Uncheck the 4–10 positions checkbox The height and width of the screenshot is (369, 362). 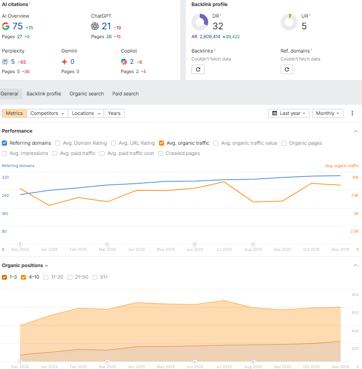[x=23, y=277]
